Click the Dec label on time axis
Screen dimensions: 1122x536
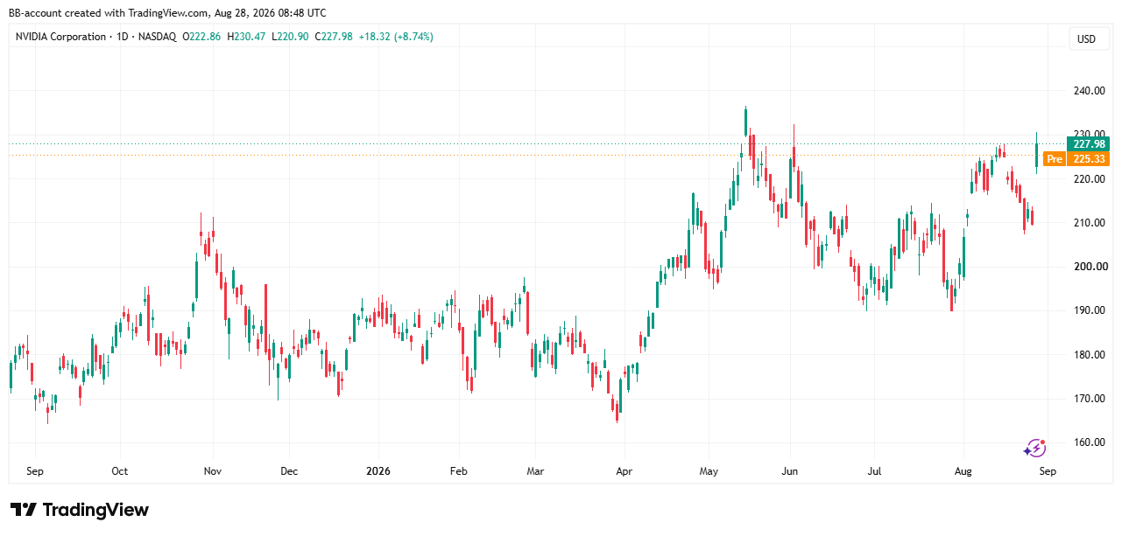289,471
